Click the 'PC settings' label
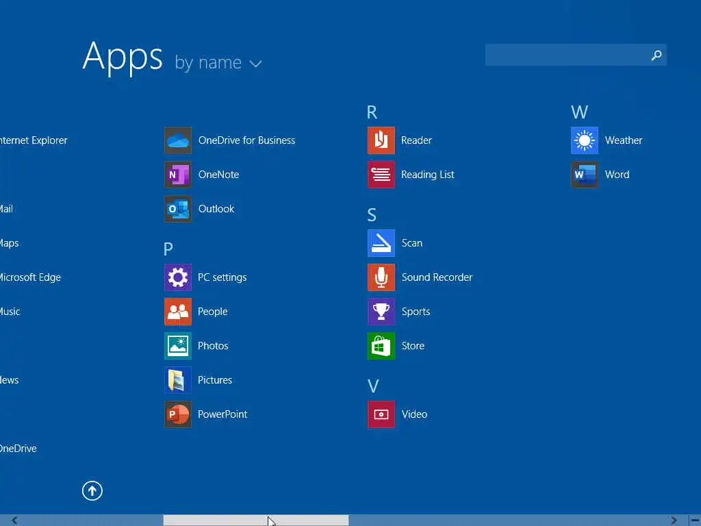The width and height of the screenshot is (701, 526). click(x=222, y=278)
